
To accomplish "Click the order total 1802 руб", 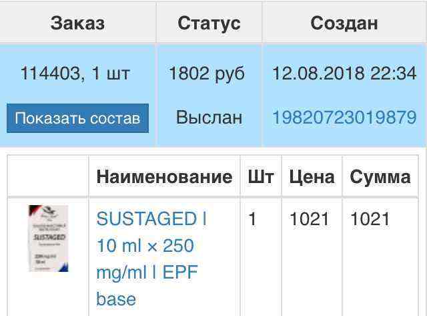I will coord(207,73).
